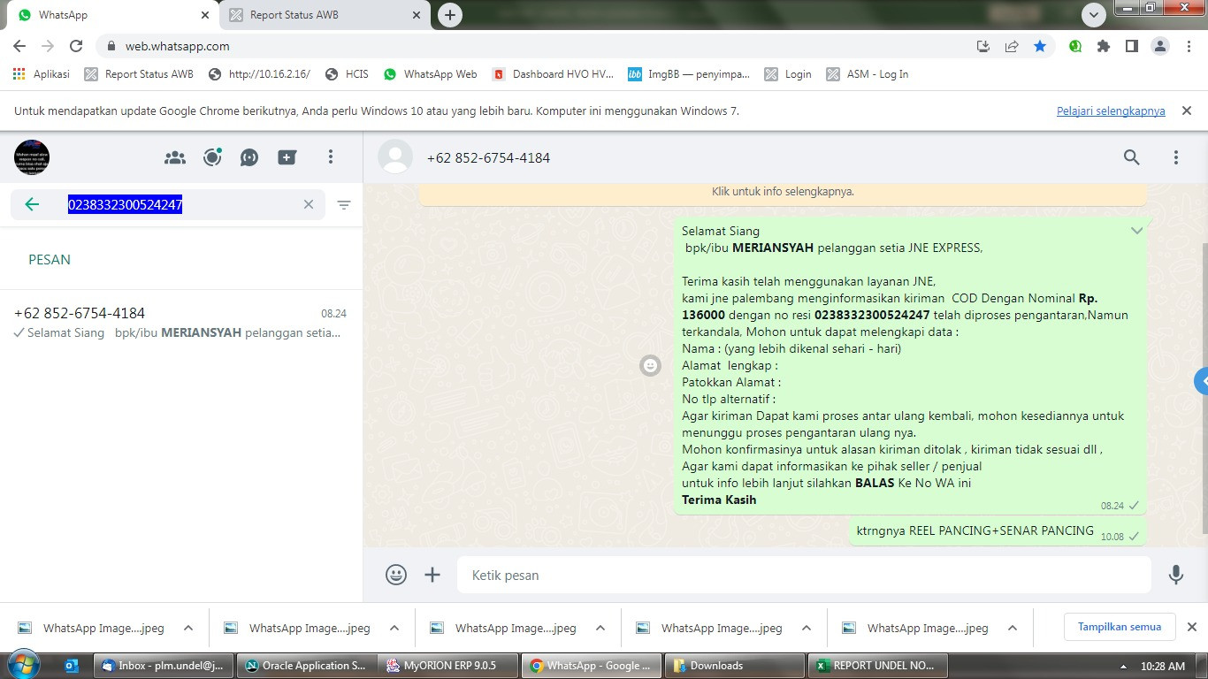Open Chrome three-dot menu
This screenshot has height=679, width=1208.
[x=1189, y=46]
